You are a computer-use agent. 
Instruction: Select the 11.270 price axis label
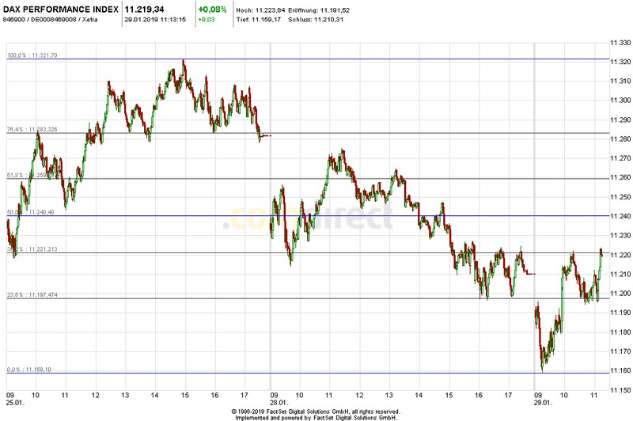[x=620, y=158]
